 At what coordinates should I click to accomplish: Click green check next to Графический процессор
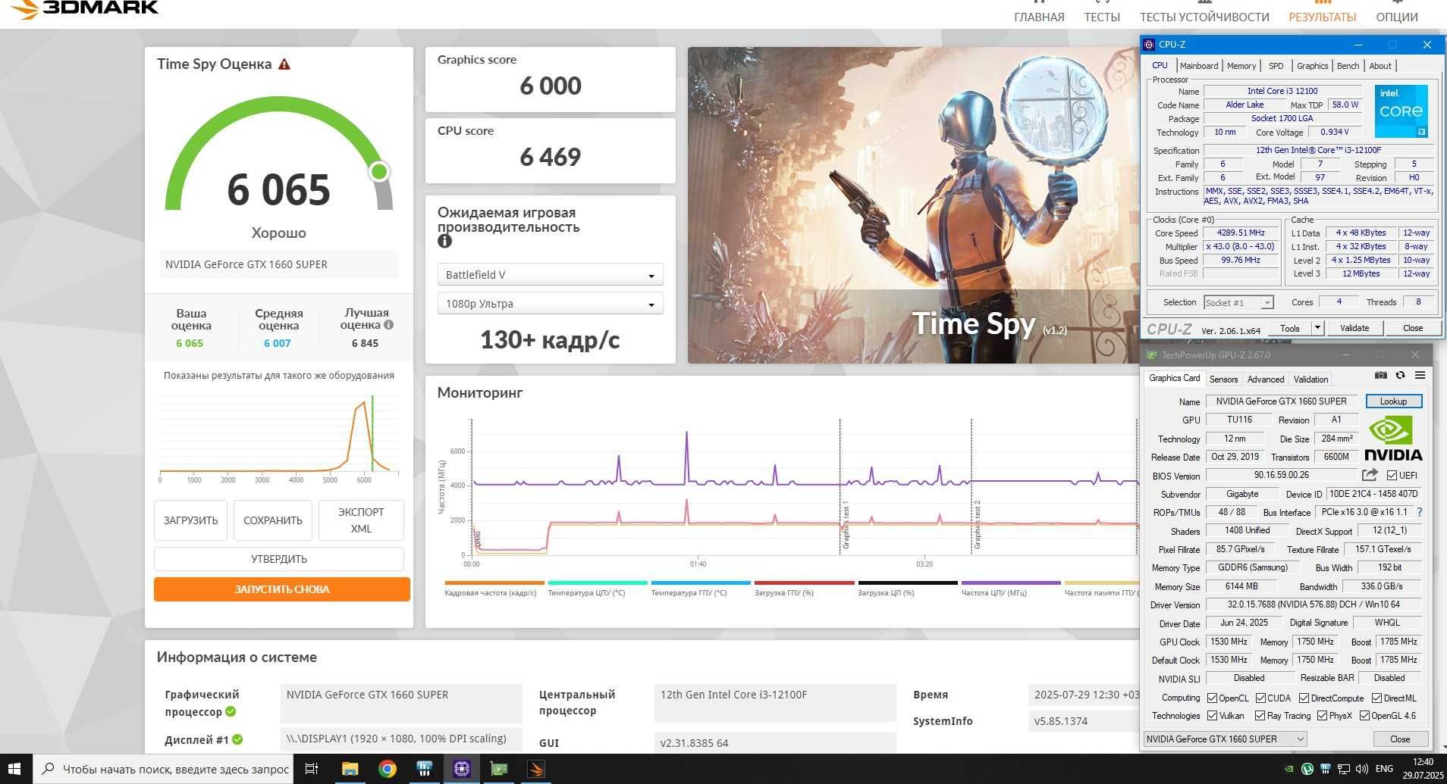click(231, 712)
